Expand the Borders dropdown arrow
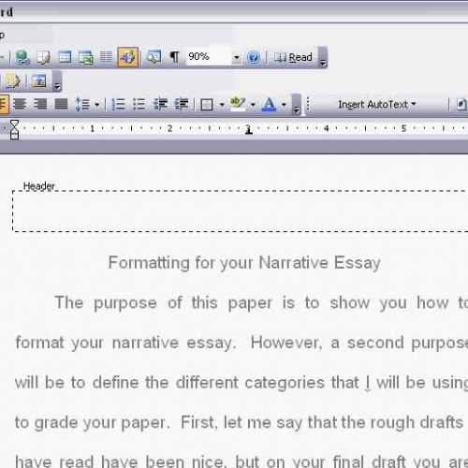 [222, 105]
